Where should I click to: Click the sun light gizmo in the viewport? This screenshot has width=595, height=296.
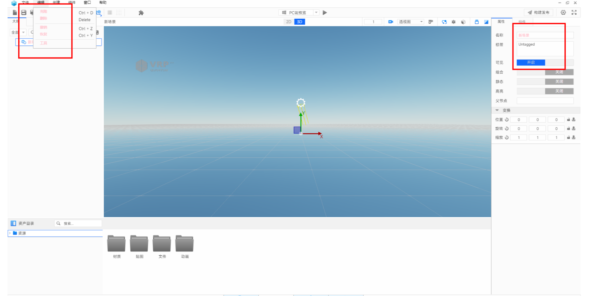tap(301, 102)
